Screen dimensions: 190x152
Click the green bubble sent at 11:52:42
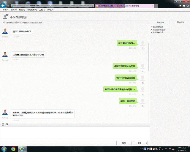pos(128,101)
